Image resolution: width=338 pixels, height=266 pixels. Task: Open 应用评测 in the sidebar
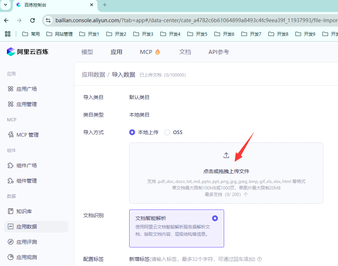[22, 242]
